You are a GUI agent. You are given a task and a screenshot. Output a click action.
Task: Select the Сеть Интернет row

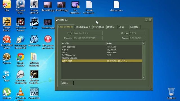click(x=102, y=52)
